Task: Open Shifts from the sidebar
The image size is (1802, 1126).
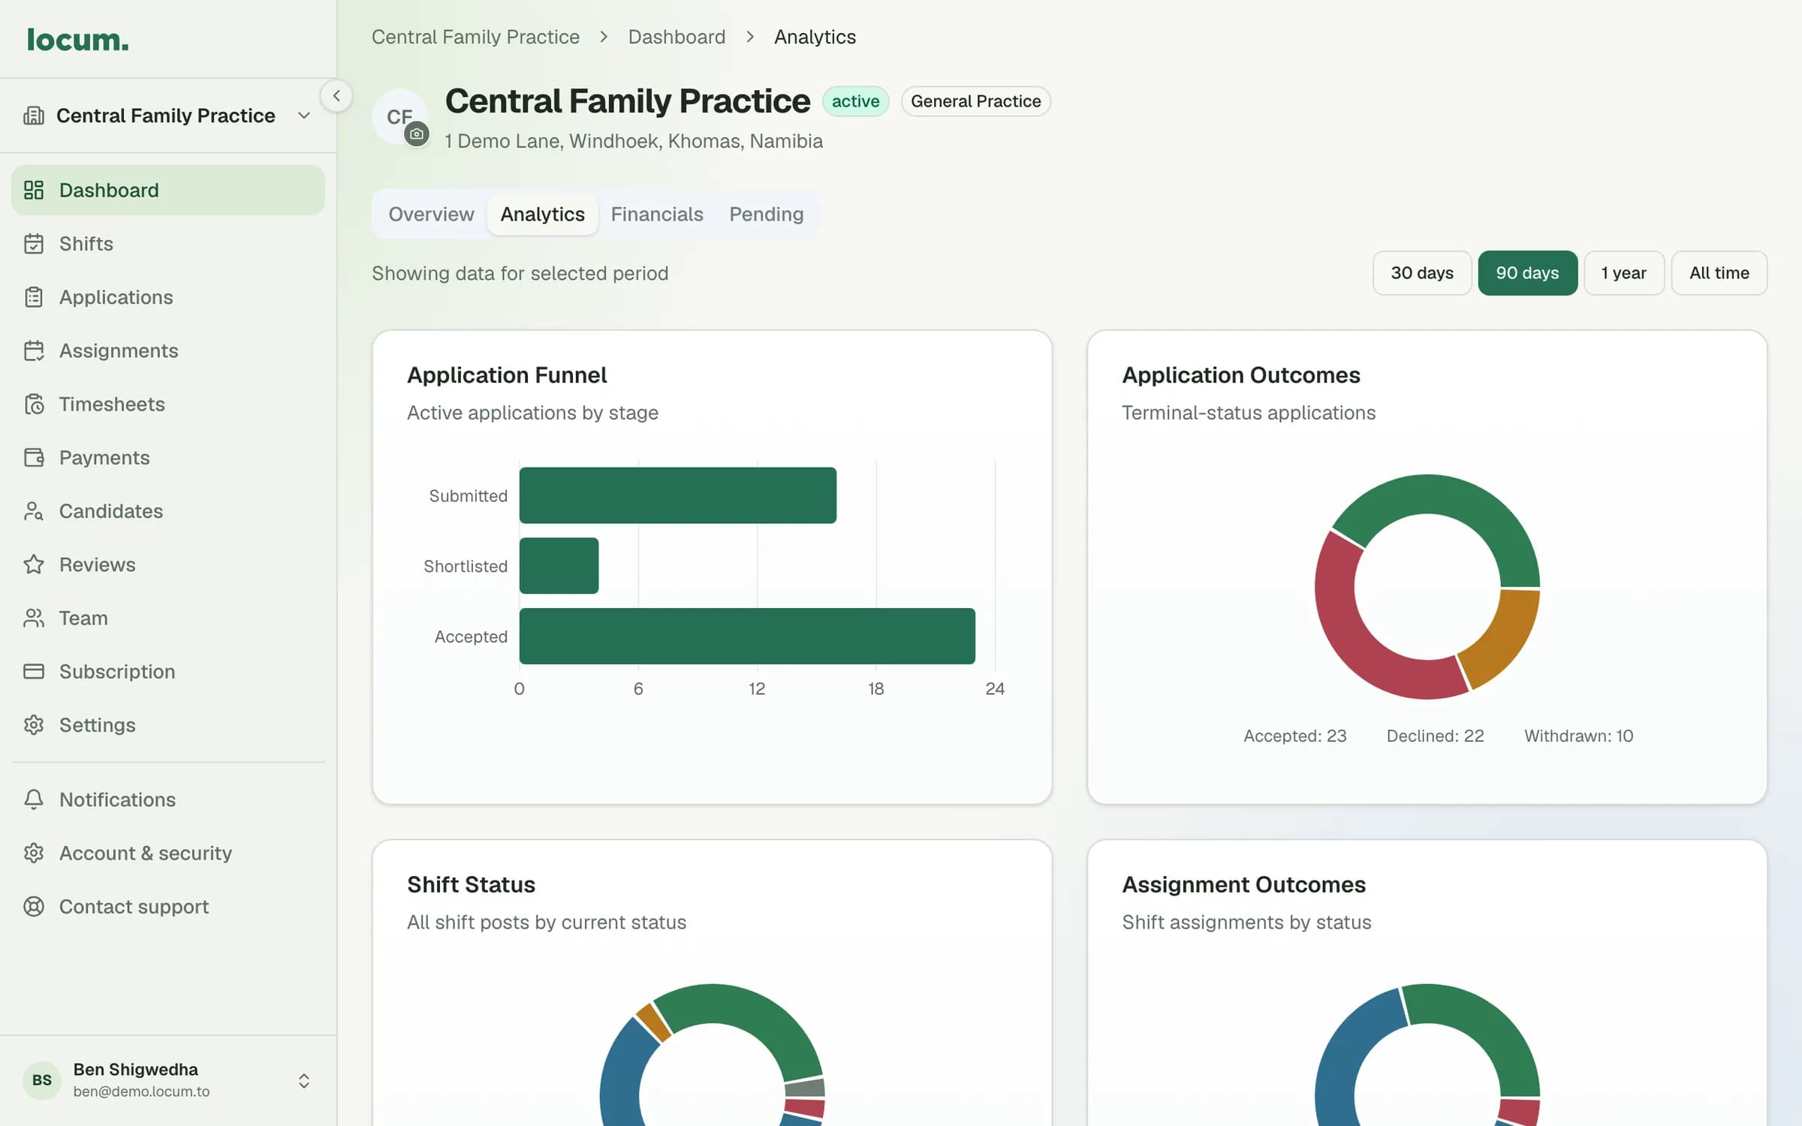Action: point(168,244)
